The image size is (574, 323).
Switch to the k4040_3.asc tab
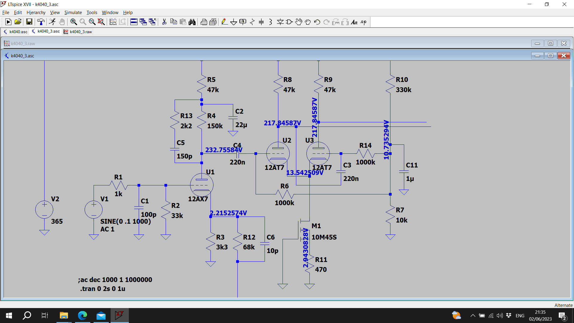pyautogui.click(x=46, y=31)
